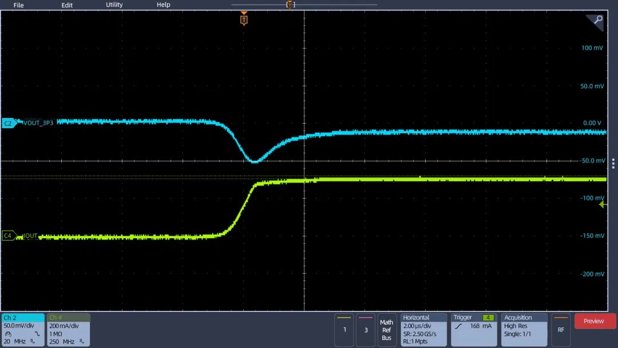Select the orange trigger position T marker
This screenshot has width=618, height=348.
[244, 19]
